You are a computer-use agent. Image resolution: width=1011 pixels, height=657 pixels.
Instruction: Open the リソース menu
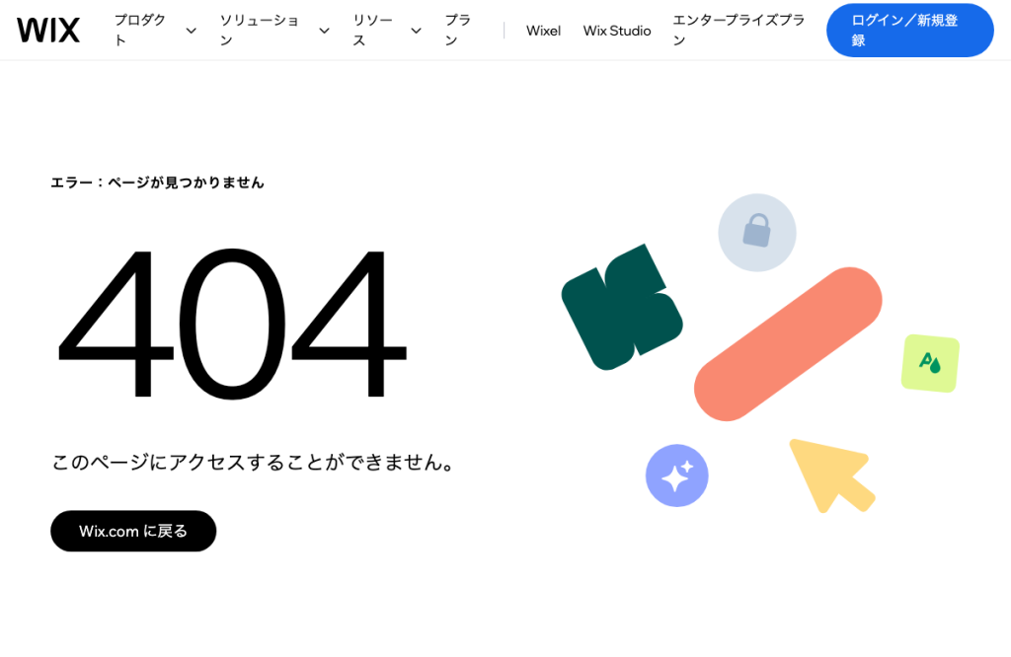[x=372, y=31]
